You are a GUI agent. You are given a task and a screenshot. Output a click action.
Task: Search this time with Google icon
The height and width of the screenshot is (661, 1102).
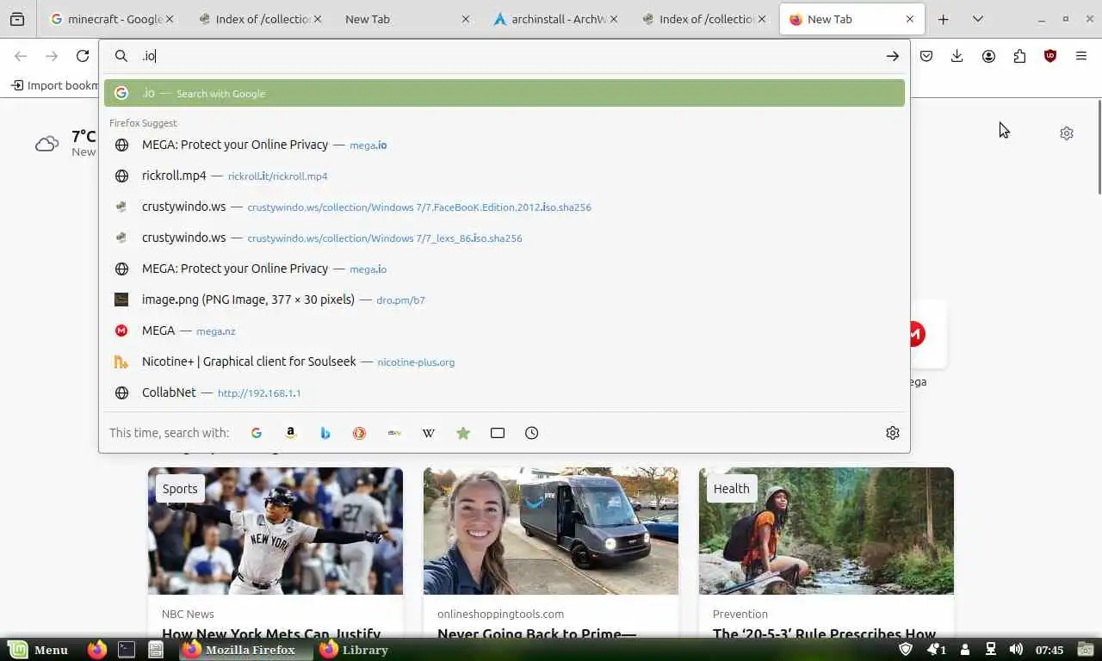click(256, 433)
